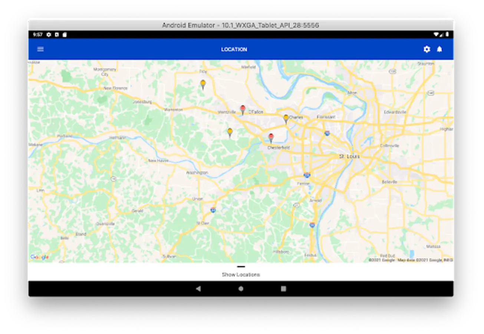
Task: Click the Warrenton label on the map
Action: tap(174, 109)
